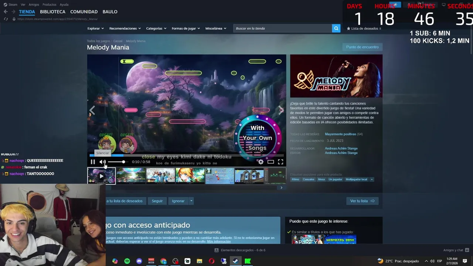Select the 'Un jugador' tag
473x266 pixels.
pyautogui.click(x=335, y=180)
